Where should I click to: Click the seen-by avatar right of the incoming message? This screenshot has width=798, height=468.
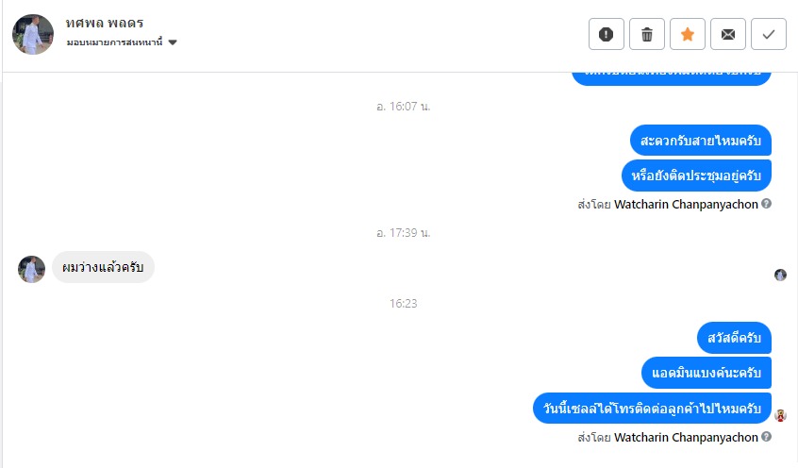[x=780, y=275]
